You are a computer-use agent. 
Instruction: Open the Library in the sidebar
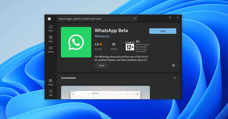coord(50,82)
